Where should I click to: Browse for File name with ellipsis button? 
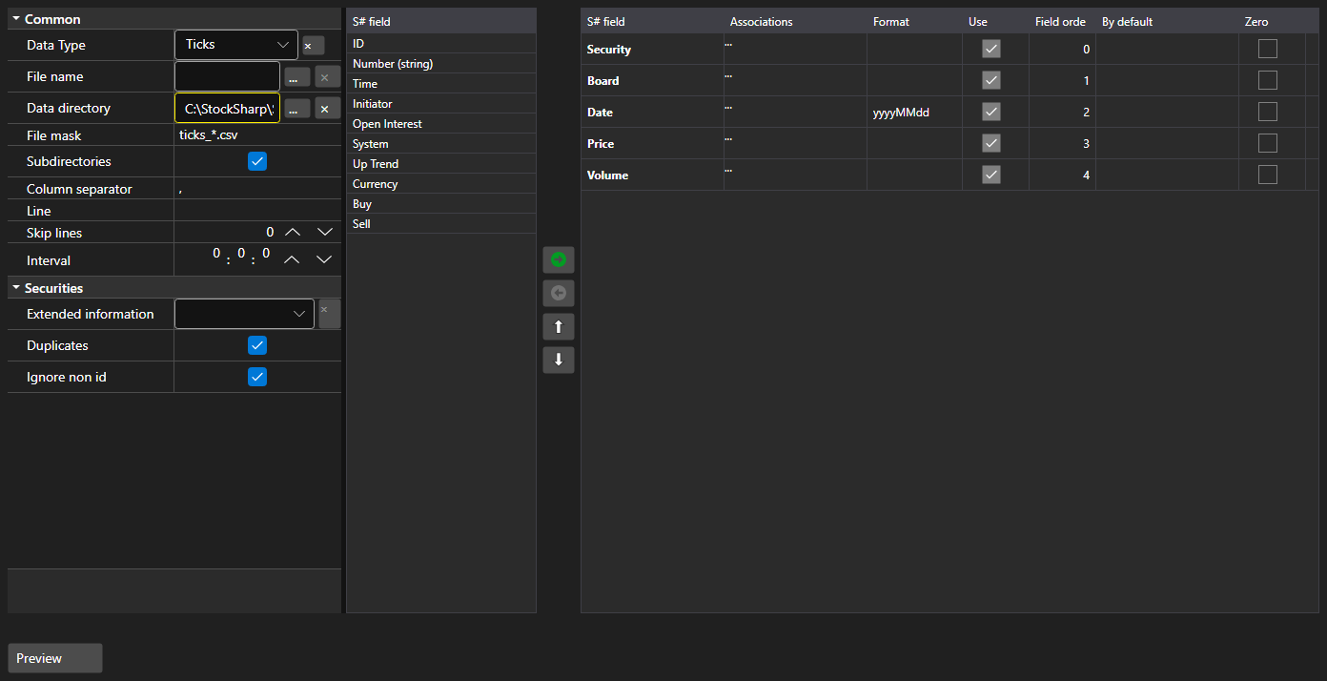(297, 77)
